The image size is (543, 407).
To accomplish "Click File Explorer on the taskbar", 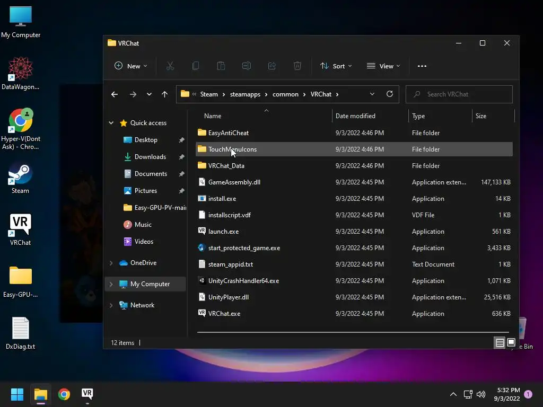I will coord(40,394).
